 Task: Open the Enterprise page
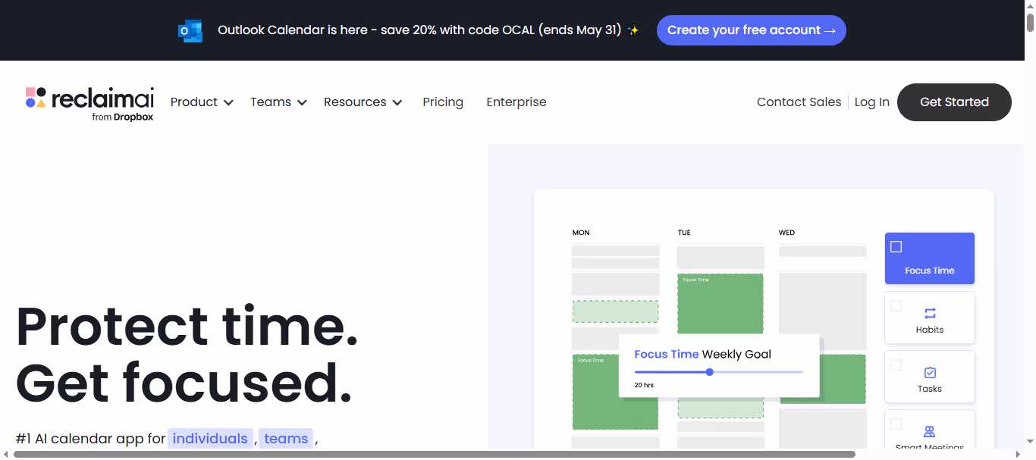516,102
